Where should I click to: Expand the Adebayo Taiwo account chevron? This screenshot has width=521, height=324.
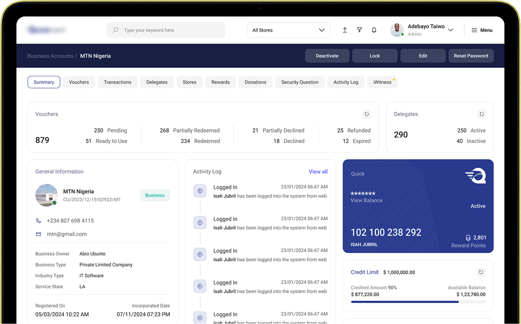[x=450, y=30]
